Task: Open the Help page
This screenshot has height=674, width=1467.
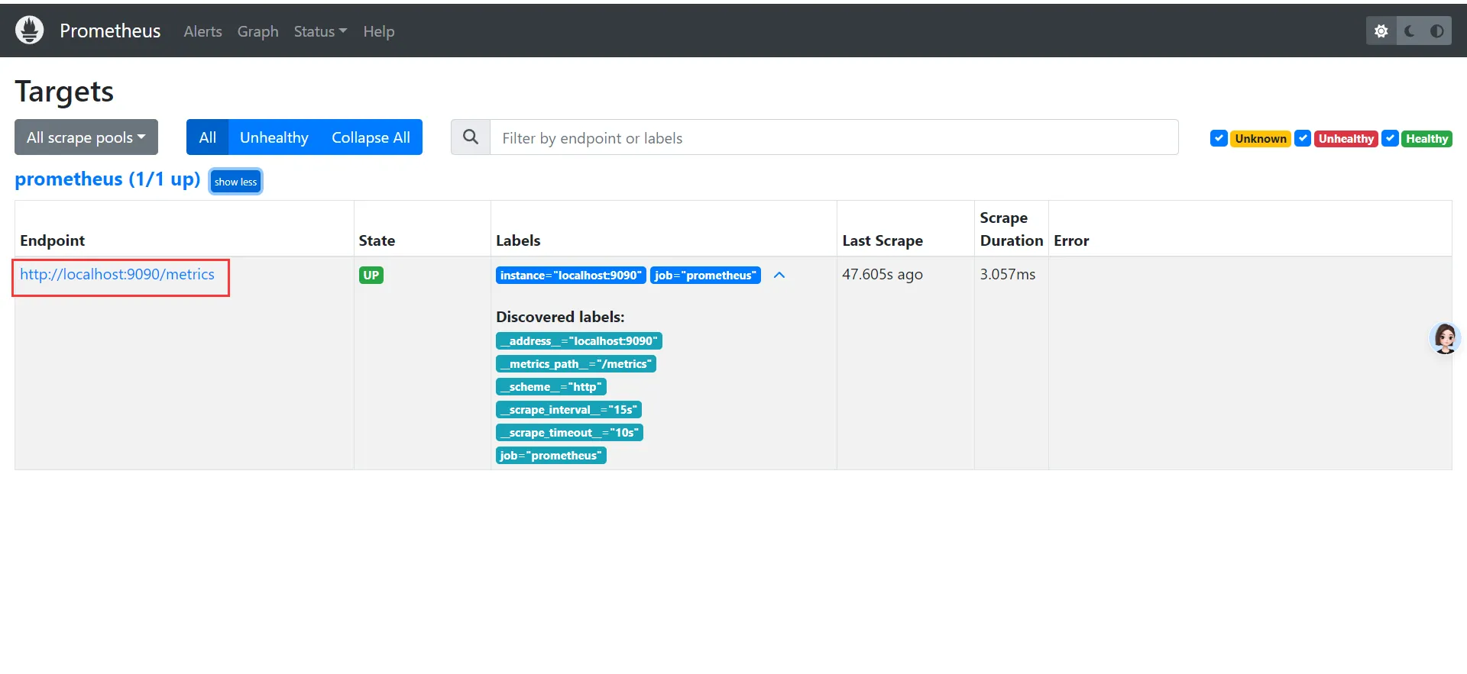Action: 379,31
